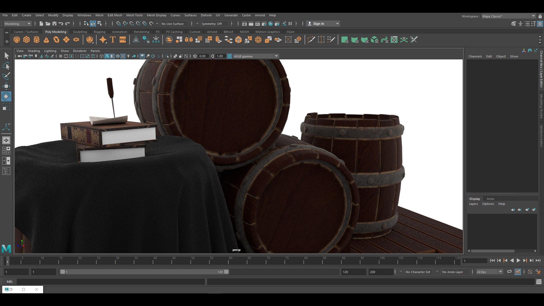
Task: Toggle the workspace lock icon
Action: tap(540, 16)
